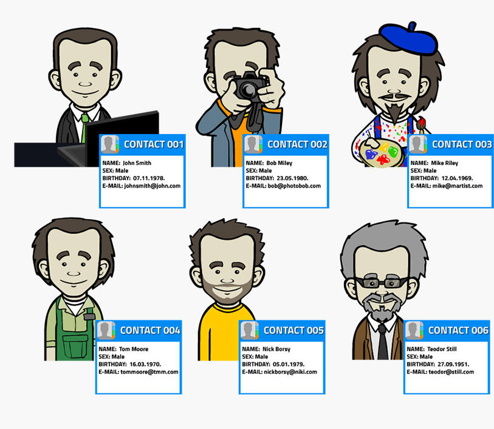
Task: Click the painter's color palette
Action: click(382, 153)
